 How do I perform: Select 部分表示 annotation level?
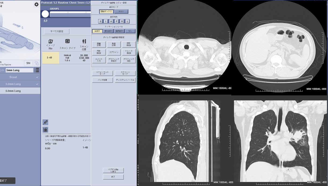108,31
